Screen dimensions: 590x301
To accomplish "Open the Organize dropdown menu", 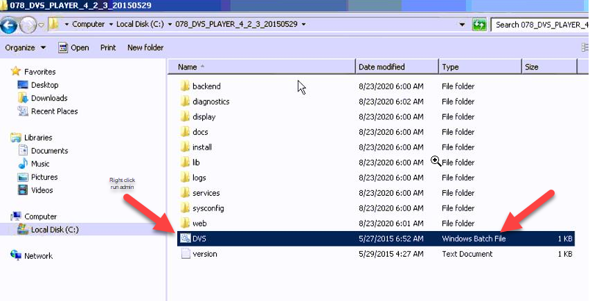I will (25, 48).
